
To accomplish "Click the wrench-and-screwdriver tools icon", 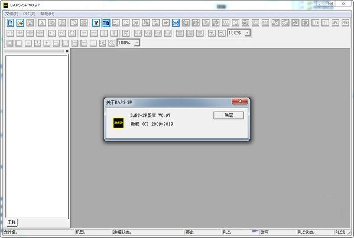I will click(x=305, y=23).
